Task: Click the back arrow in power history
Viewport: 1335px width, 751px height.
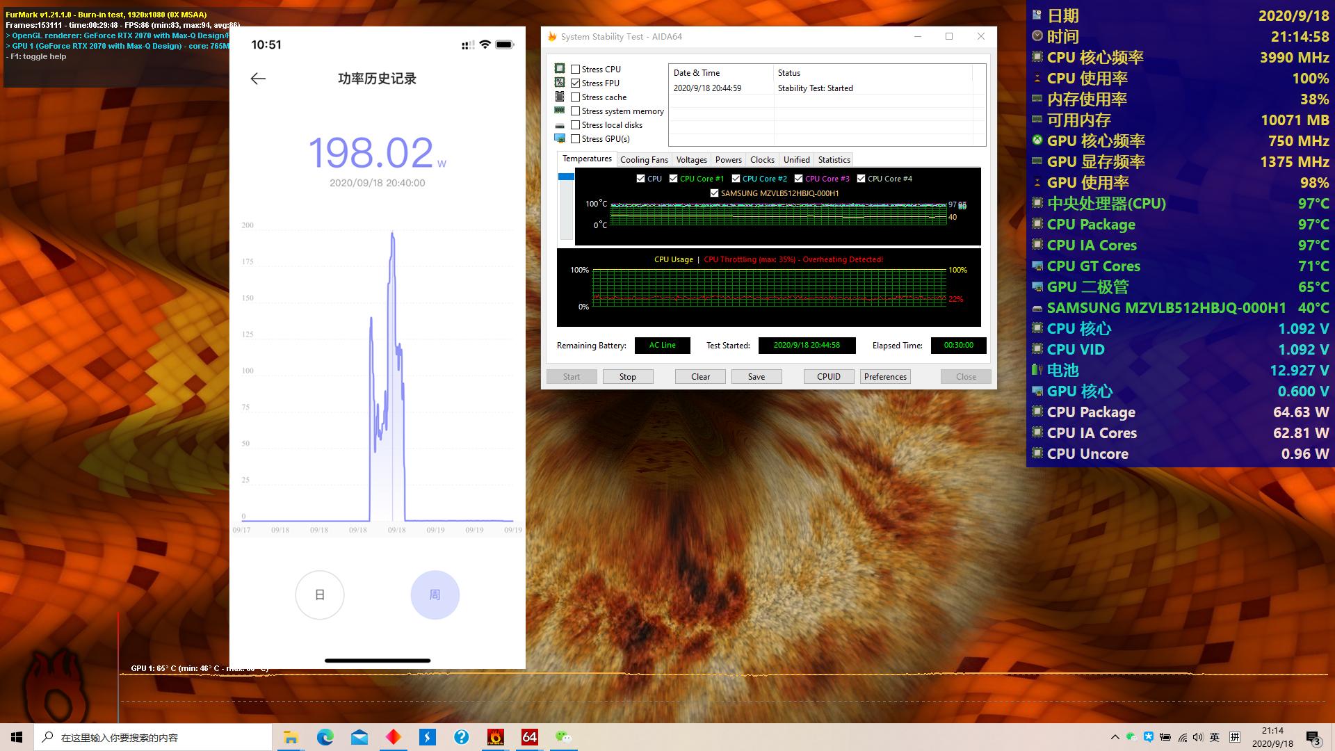Action: 258,79
